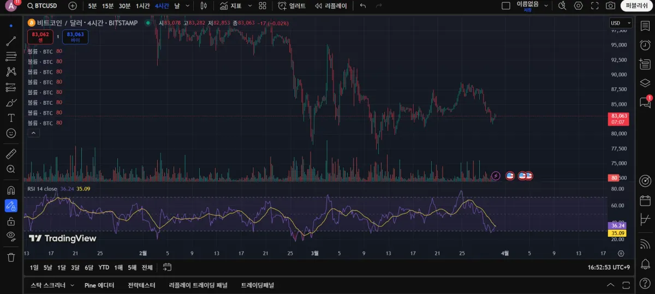655x294 pixels.
Task: Select the 15분 timeframe button
Action: [108, 6]
